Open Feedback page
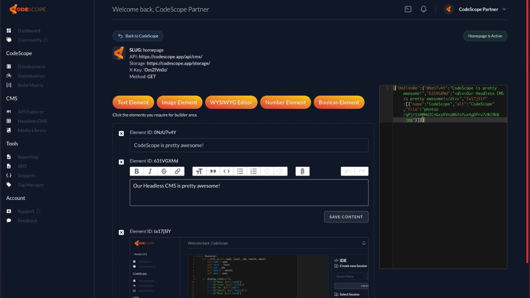Screen dimensions: 530x298 [27, 221]
